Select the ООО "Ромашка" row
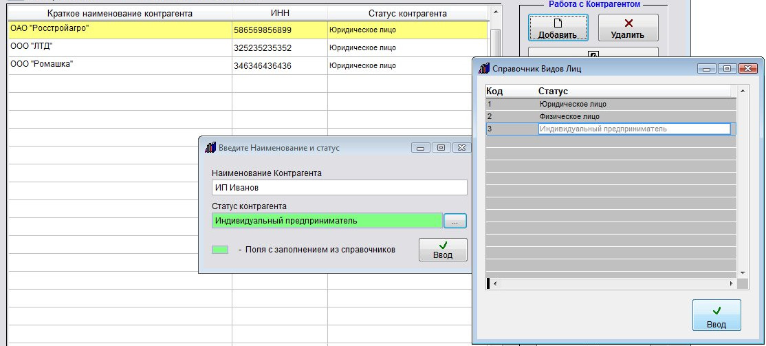Viewport: 766px width, 346px height. pos(248,65)
